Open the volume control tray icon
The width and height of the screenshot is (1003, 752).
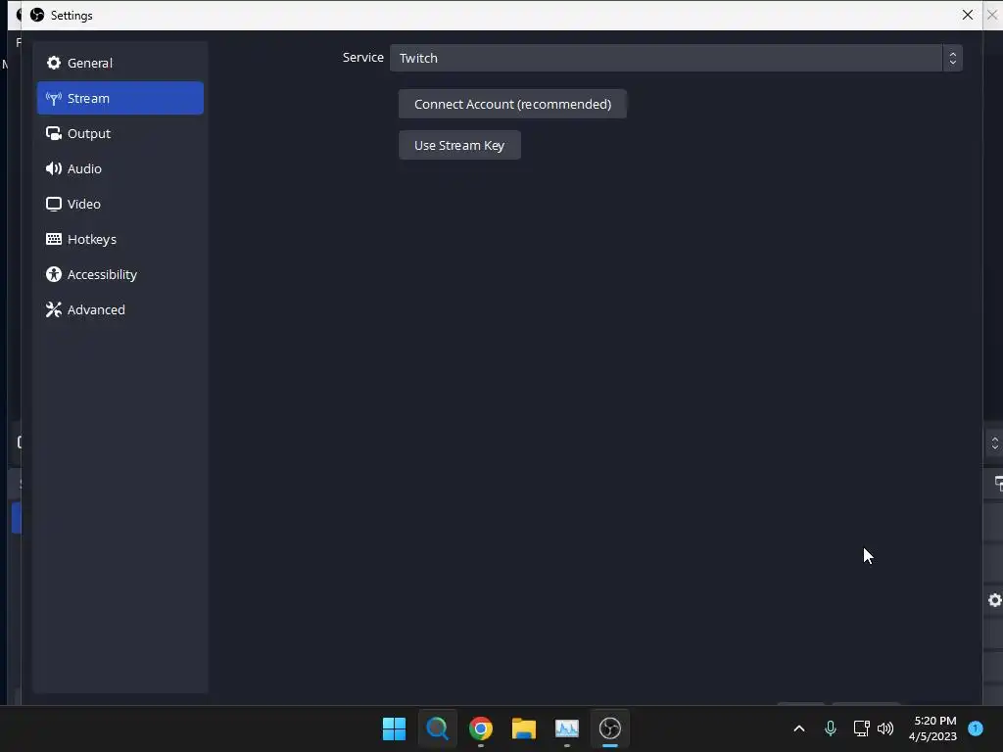click(885, 728)
